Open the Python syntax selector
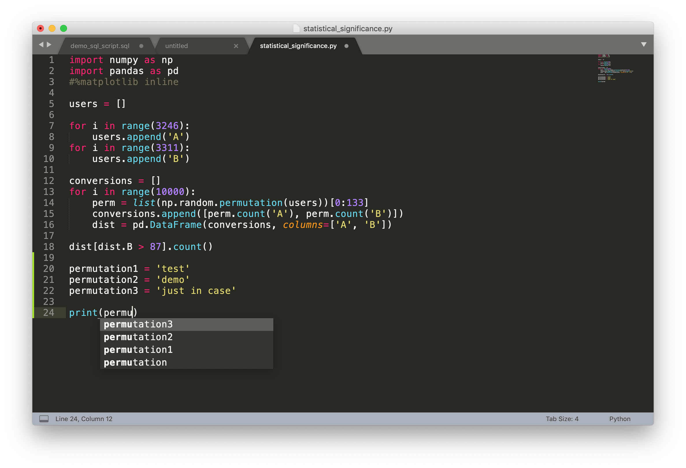Viewport: 686px width, 468px height. (x=620, y=419)
